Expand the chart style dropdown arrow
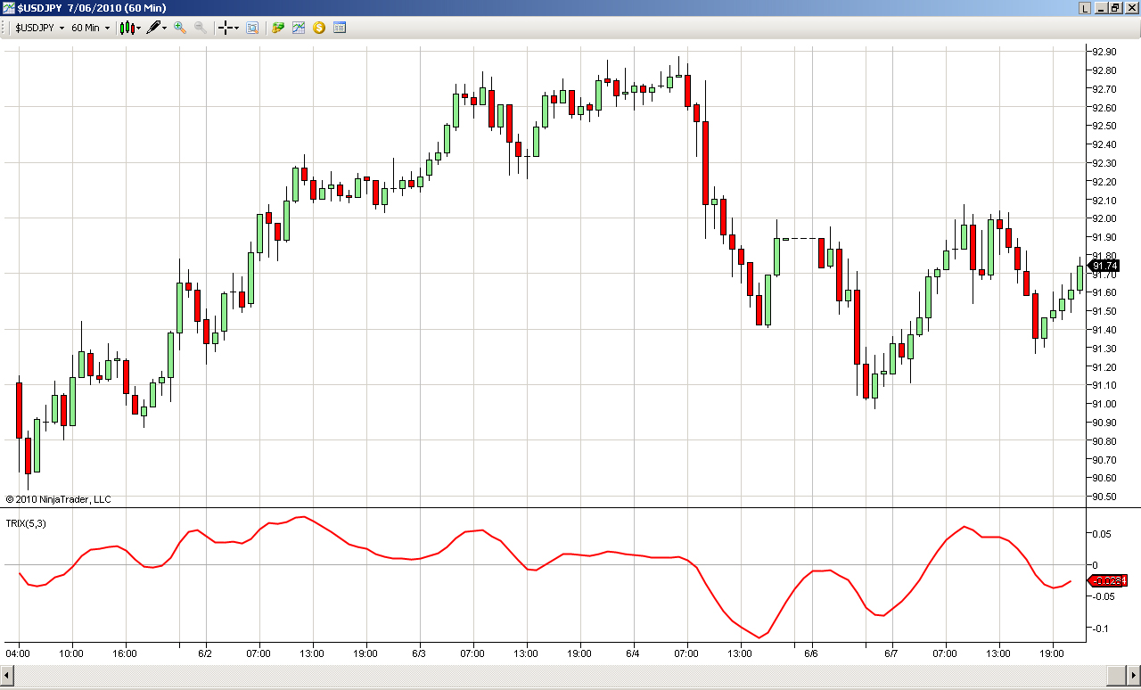 pyautogui.click(x=139, y=28)
